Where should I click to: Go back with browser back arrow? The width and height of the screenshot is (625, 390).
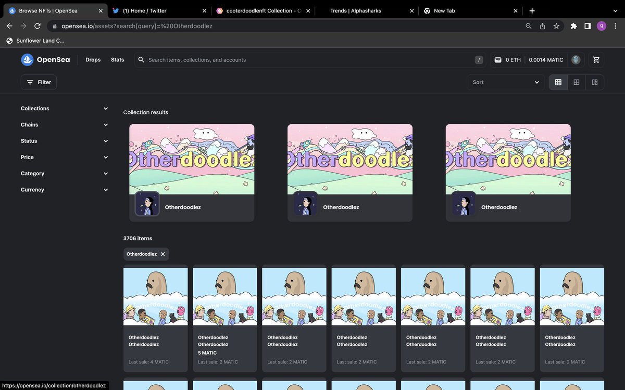click(9, 26)
